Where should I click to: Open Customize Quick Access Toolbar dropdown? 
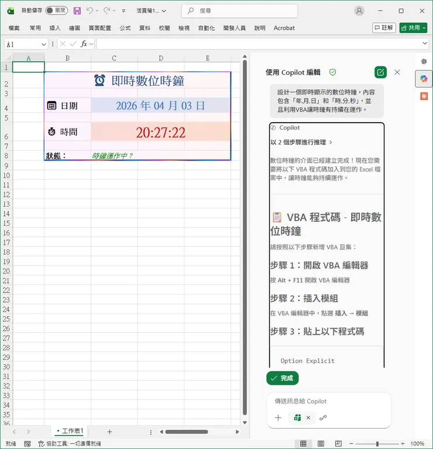click(123, 11)
